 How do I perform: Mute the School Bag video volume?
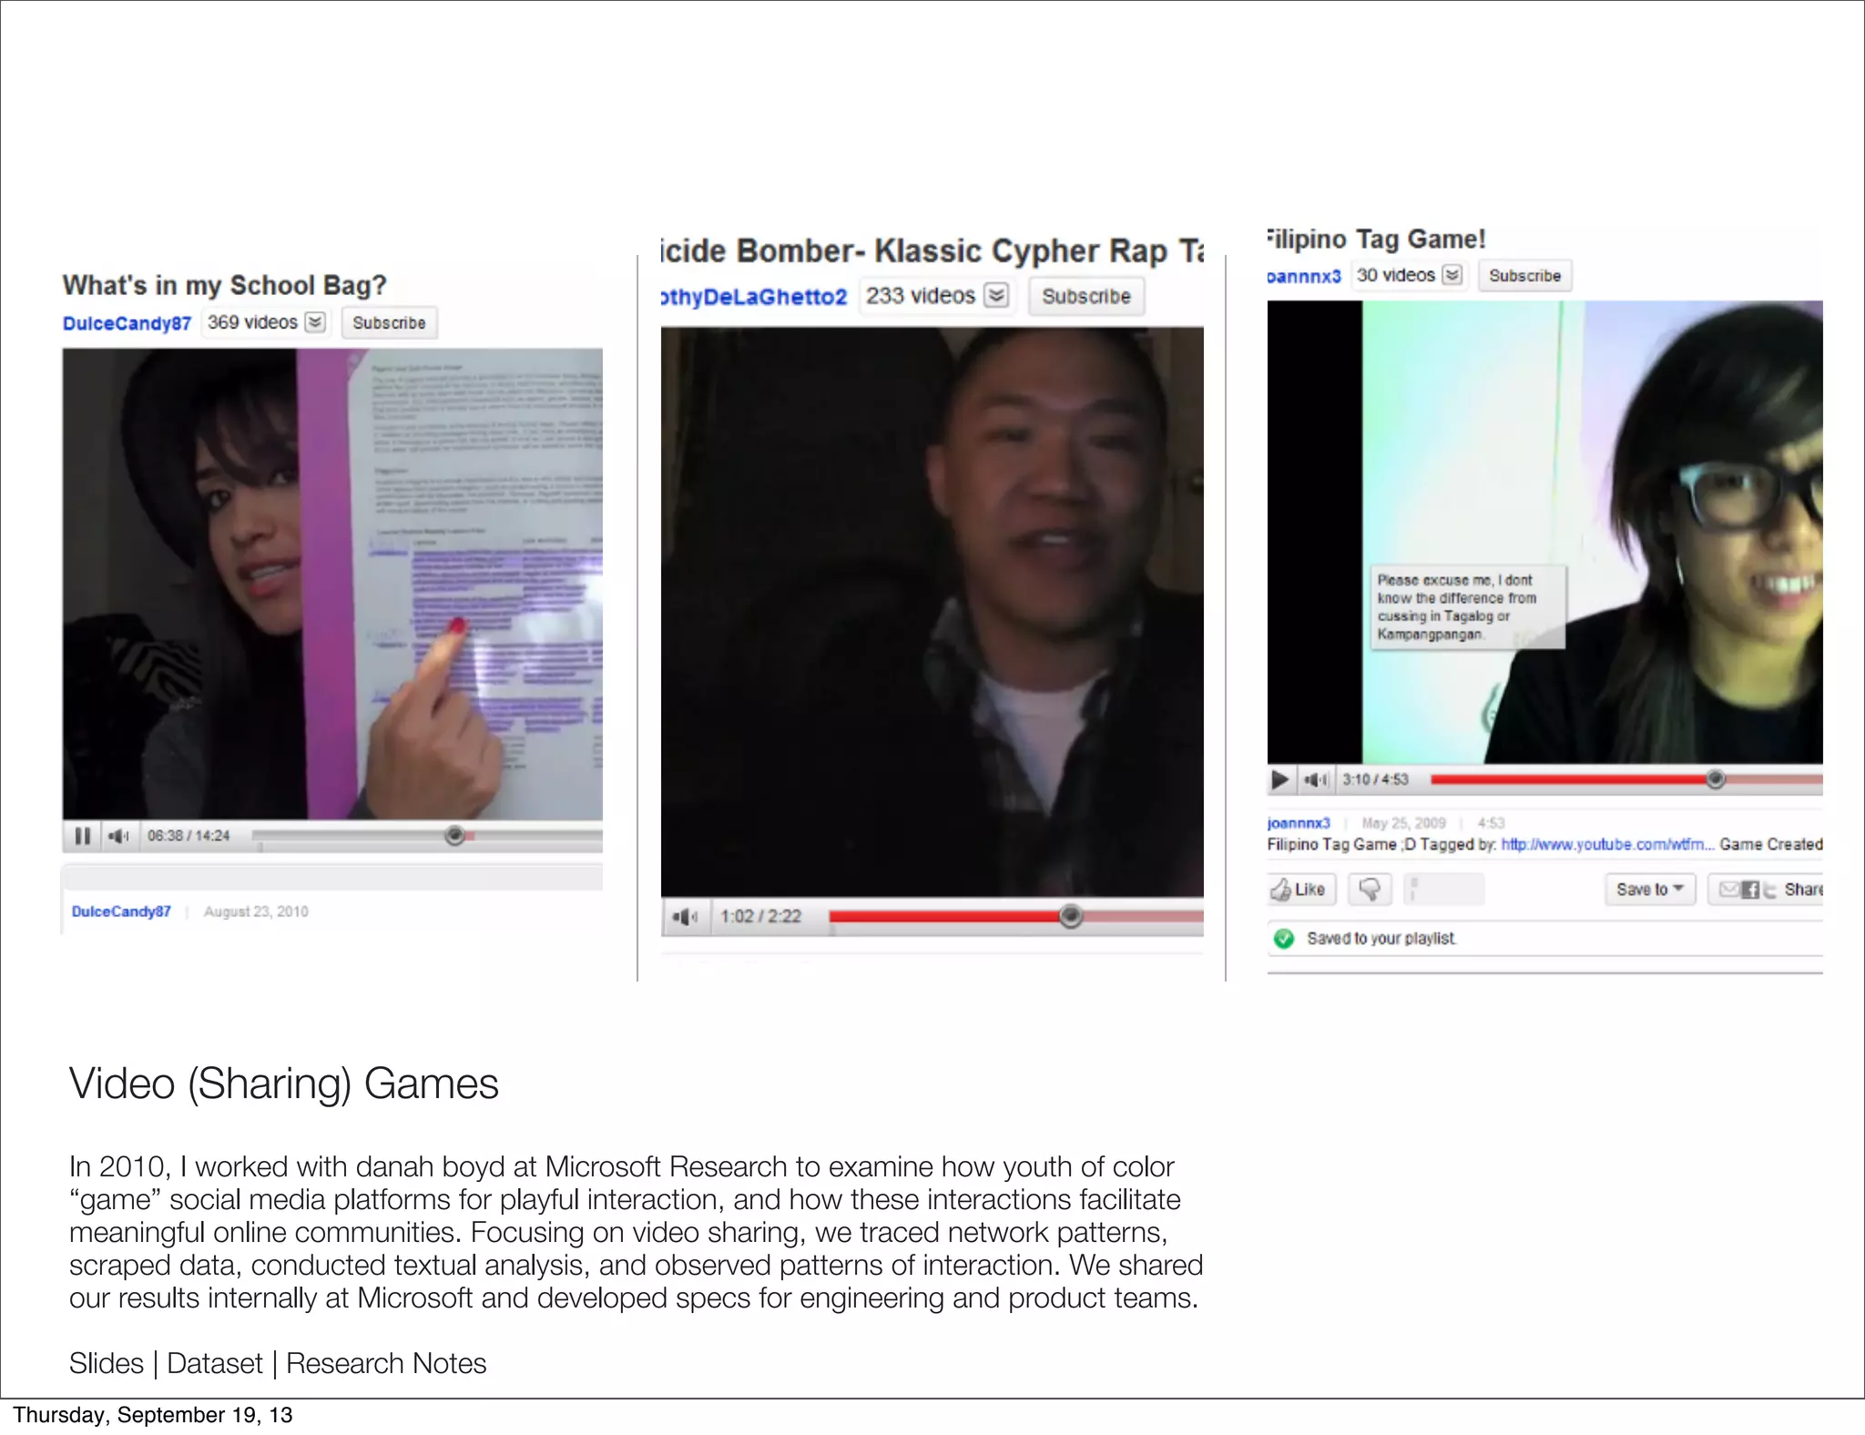(118, 836)
